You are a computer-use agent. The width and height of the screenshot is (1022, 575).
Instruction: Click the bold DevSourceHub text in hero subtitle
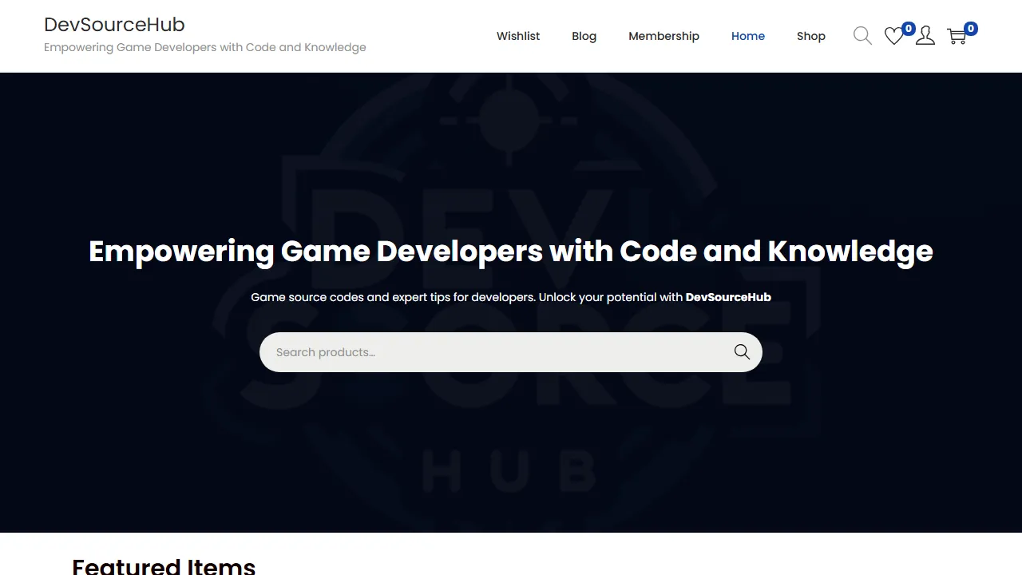728,297
